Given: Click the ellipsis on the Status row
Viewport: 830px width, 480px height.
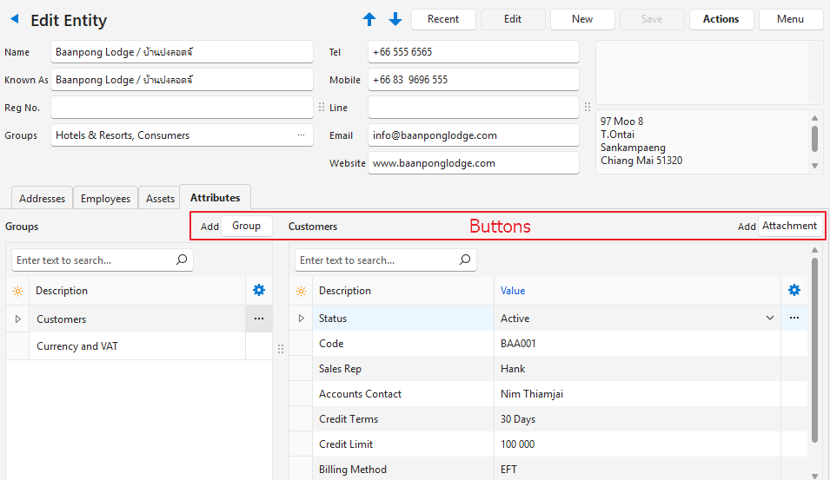Looking at the screenshot, I should (x=793, y=319).
